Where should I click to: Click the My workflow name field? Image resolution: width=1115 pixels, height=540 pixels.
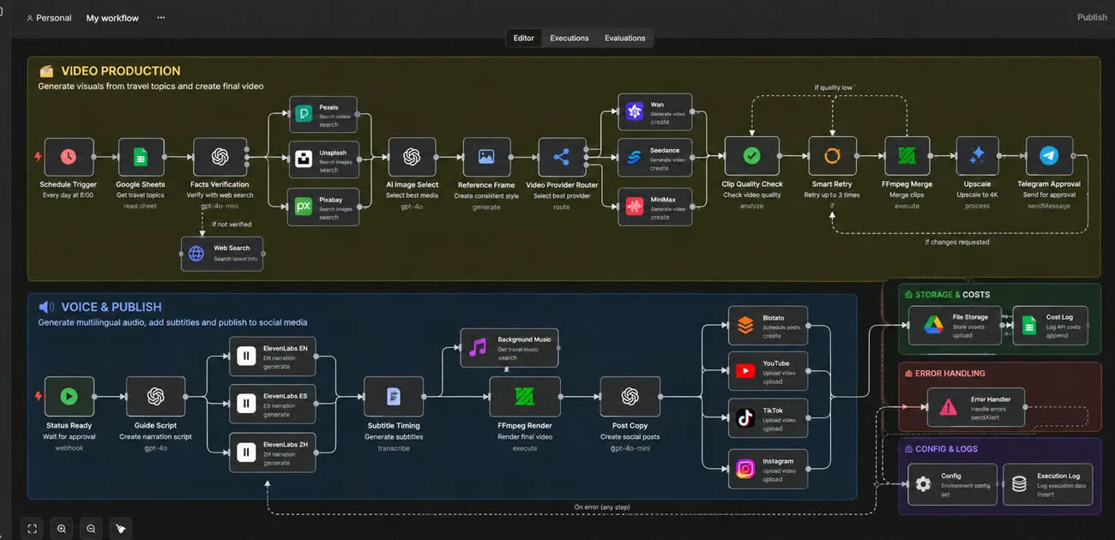112,18
